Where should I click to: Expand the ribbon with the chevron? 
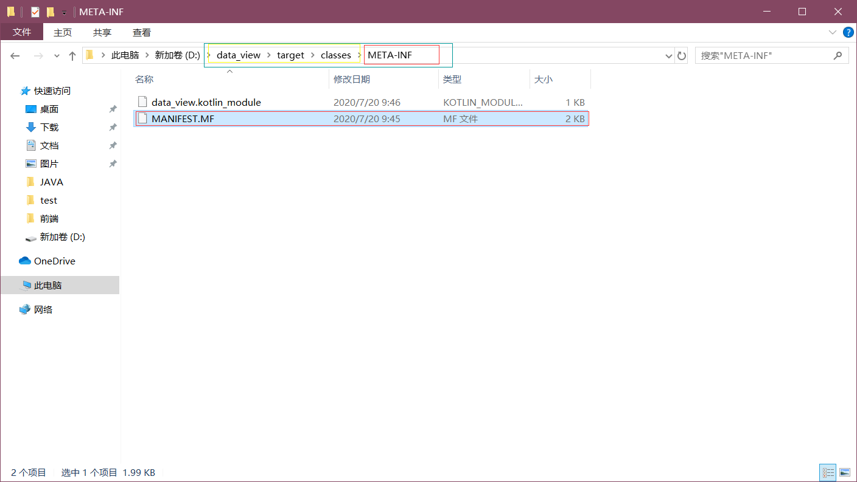[x=833, y=32]
